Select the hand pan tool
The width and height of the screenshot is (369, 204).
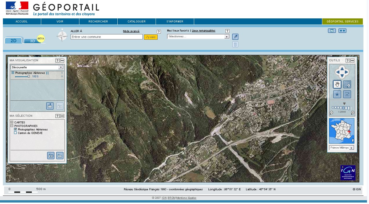point(337,85)
